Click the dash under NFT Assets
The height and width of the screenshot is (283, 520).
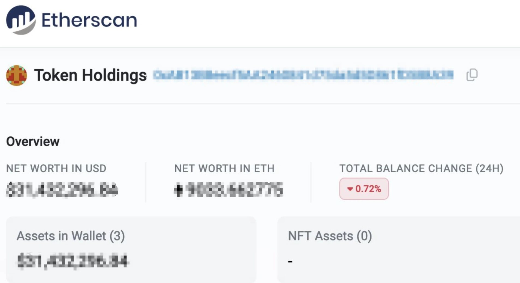click(x=290, y=262)
